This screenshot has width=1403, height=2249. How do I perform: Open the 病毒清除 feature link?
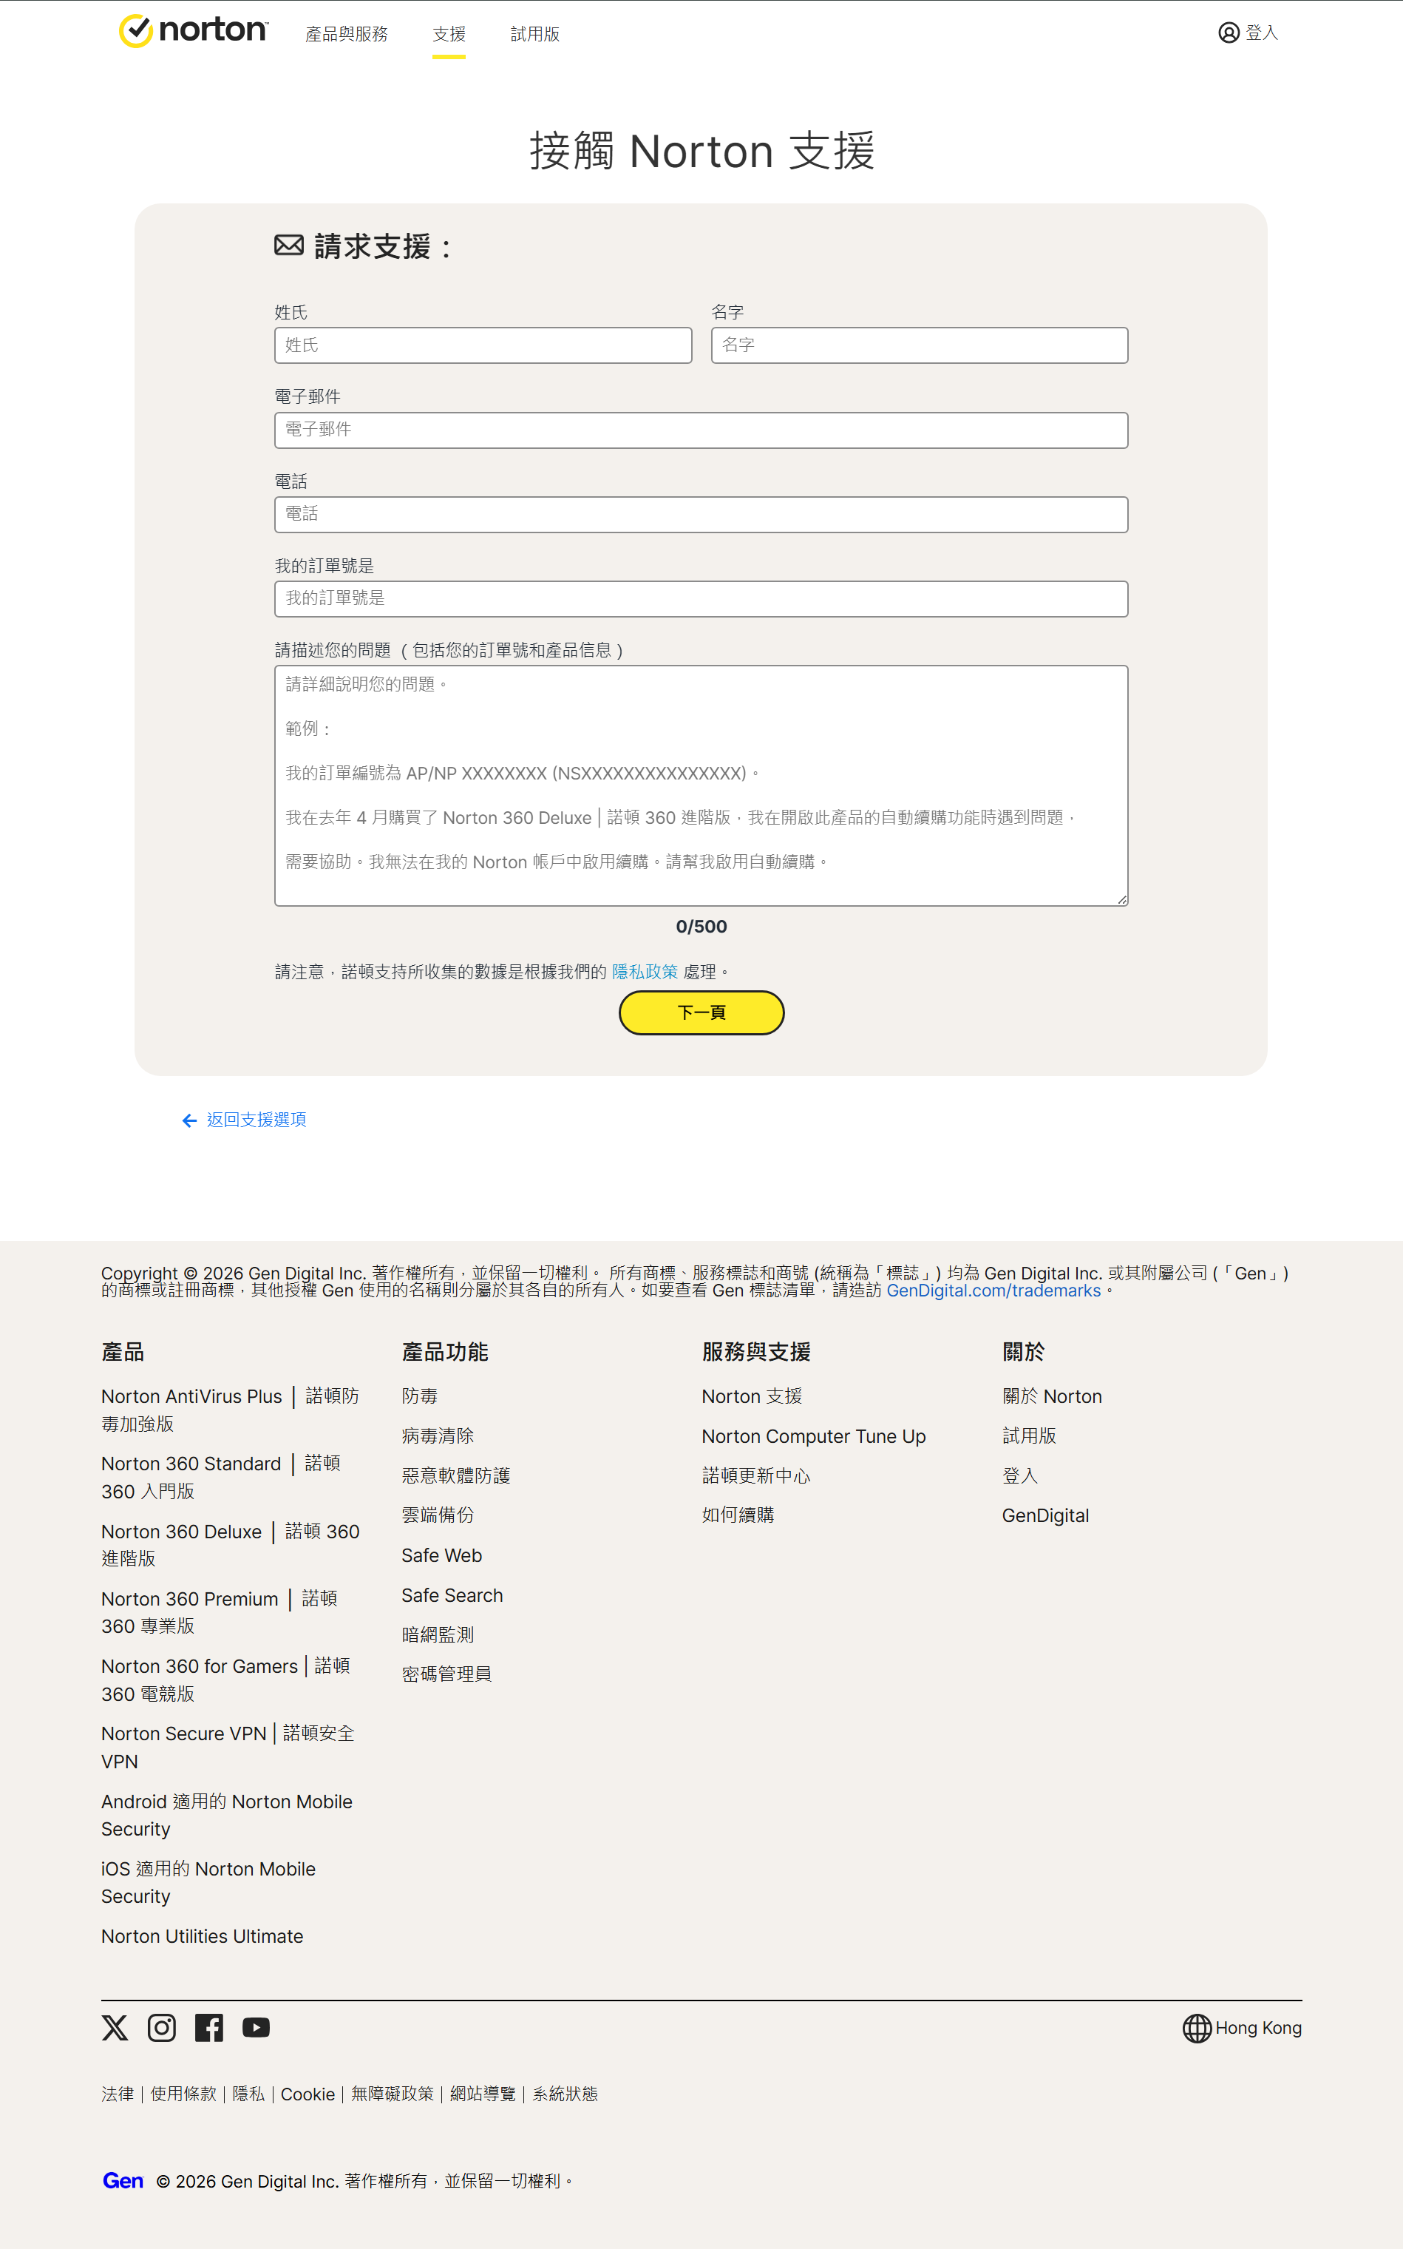(x=438, y=1436)
